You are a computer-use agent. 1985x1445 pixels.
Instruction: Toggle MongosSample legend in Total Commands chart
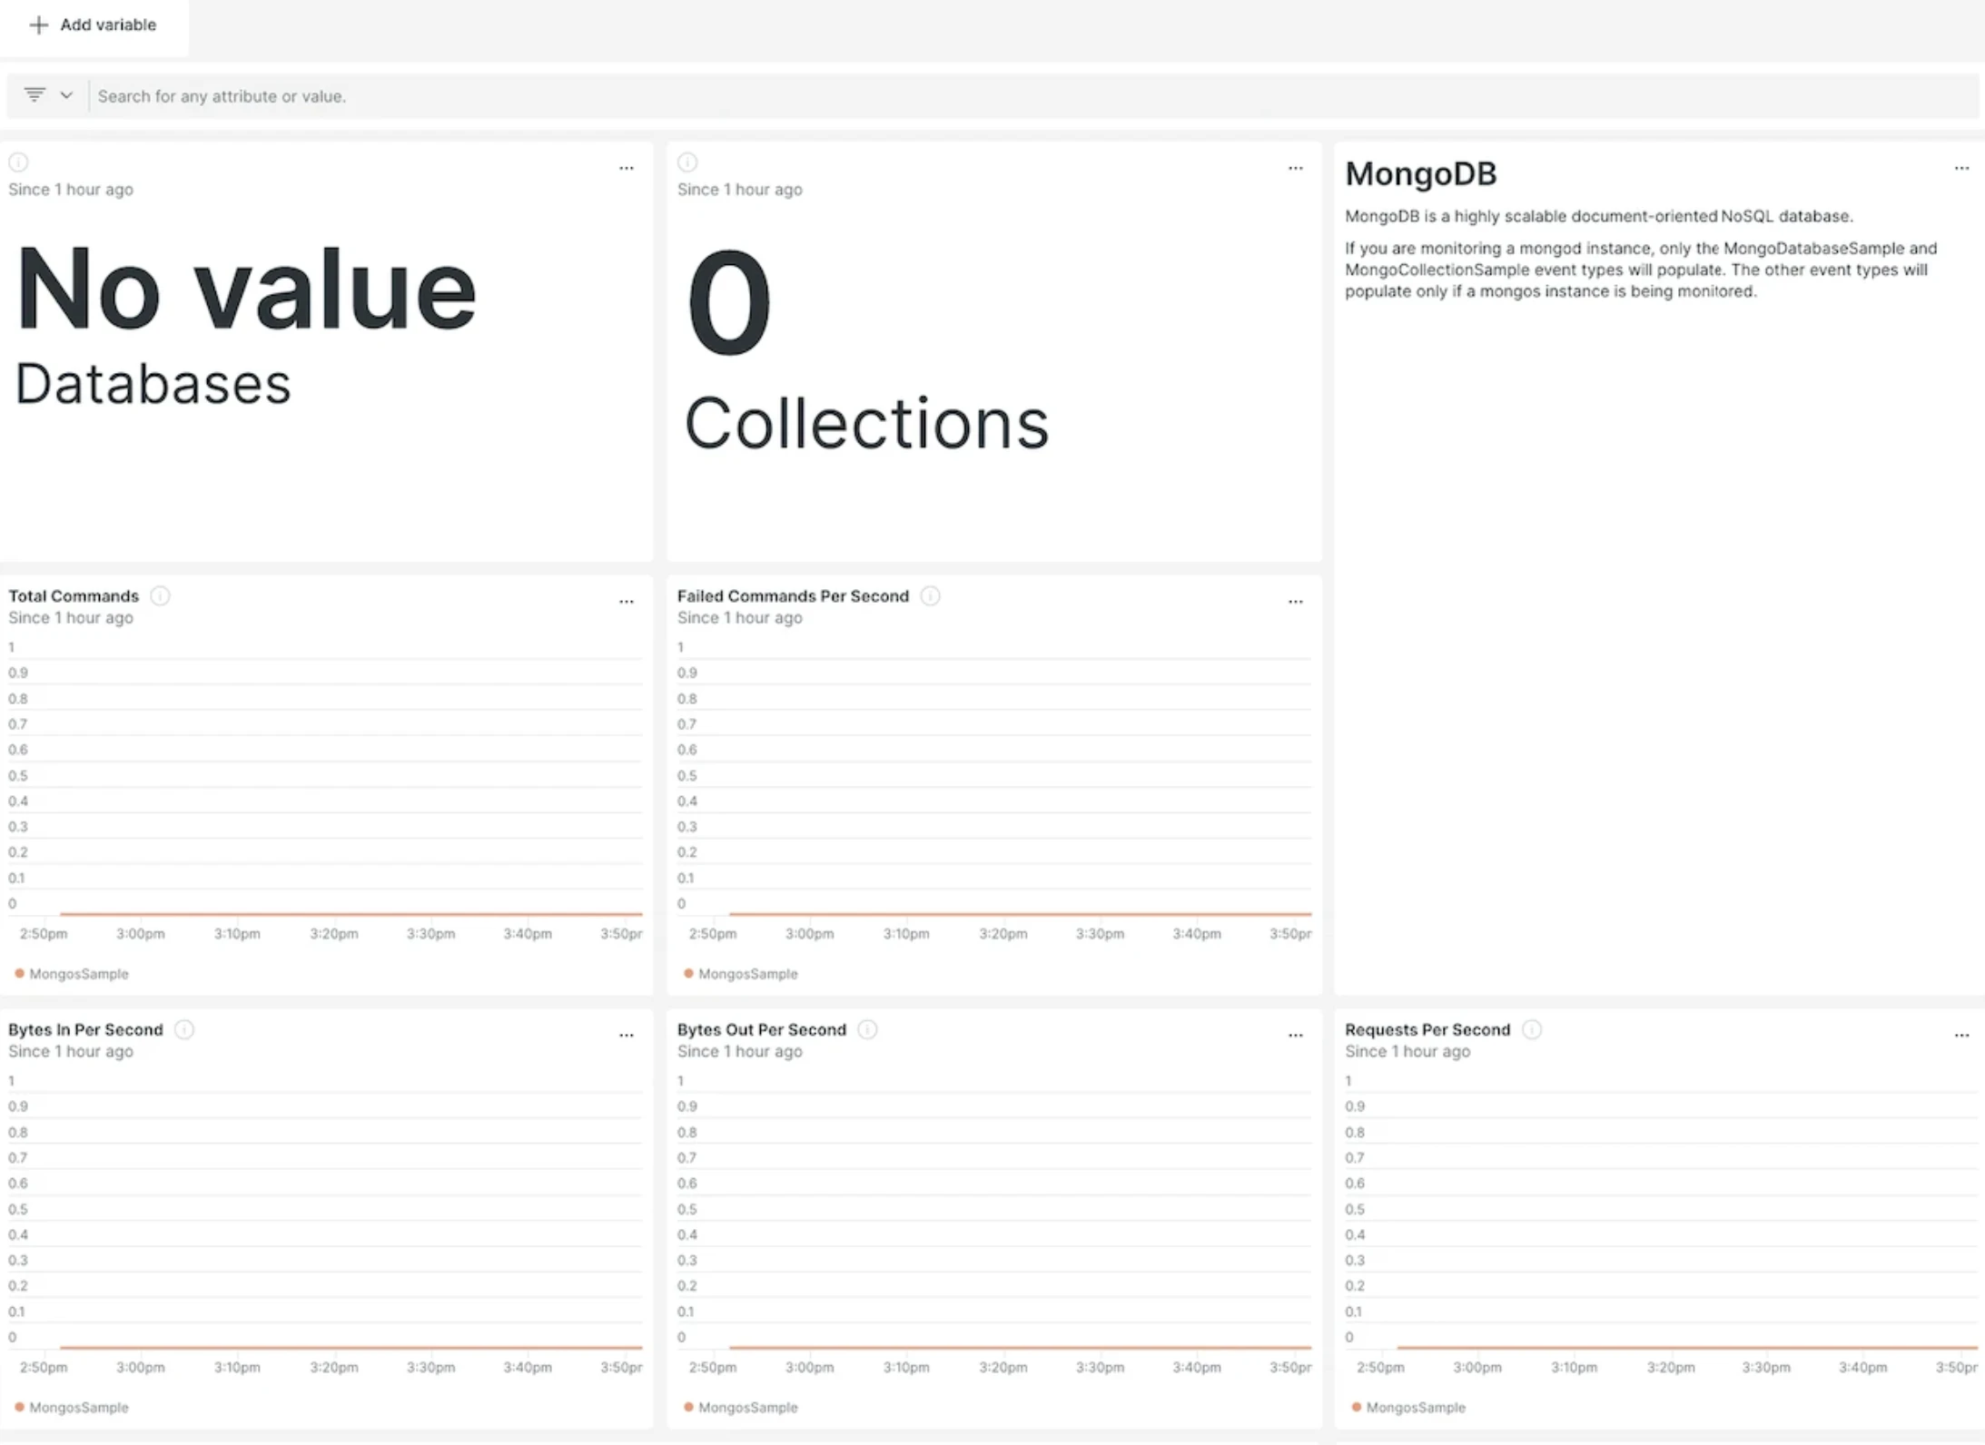(x=72, y=974)
